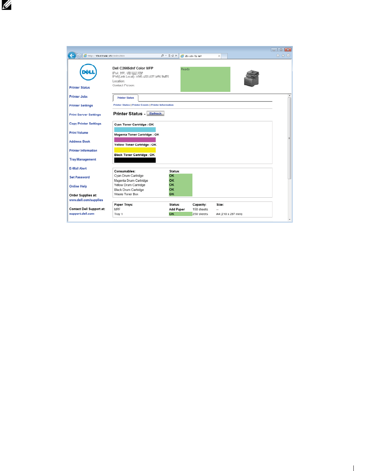The height and width of the screenshot is (471, 370).
Task: Open Tray Management menu item
Action: [x=82, y=160]
